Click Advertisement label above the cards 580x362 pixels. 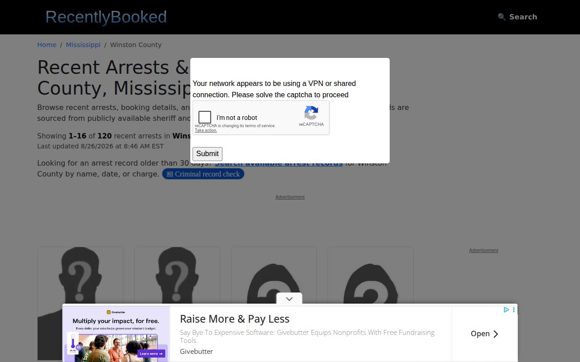(290, 197)
